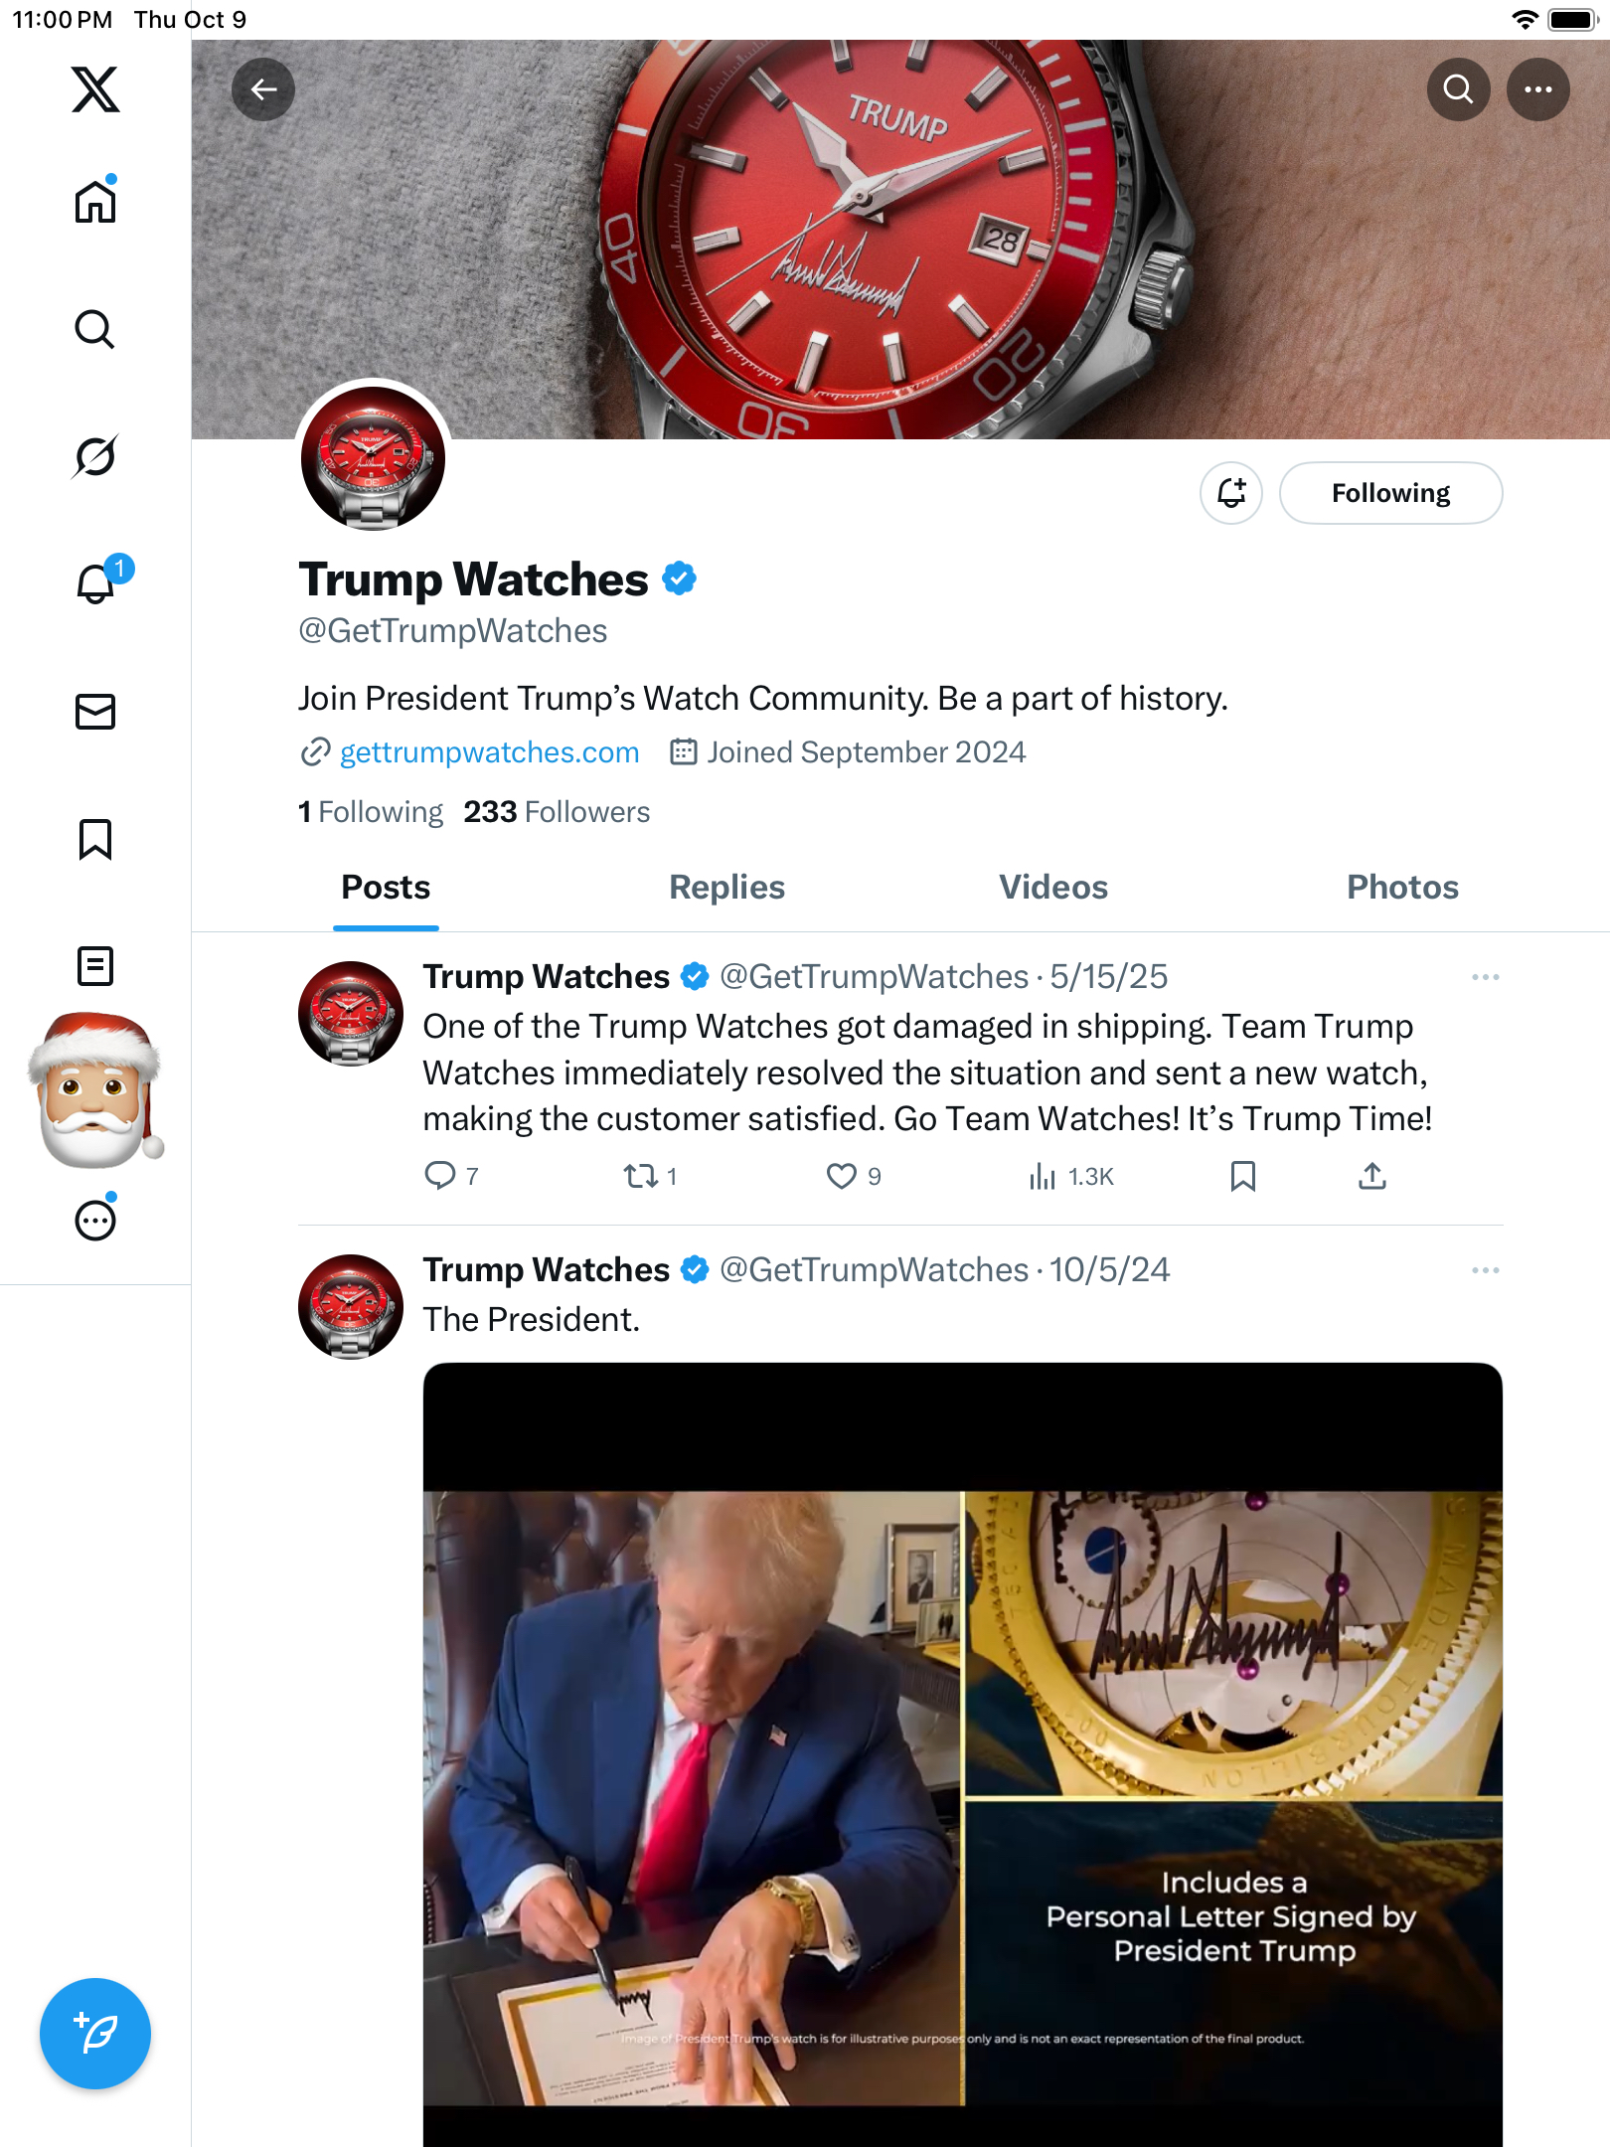1610x2147 pixels.
Task: Turn on post notifications bell for profile
Action: coord(1231,493)
